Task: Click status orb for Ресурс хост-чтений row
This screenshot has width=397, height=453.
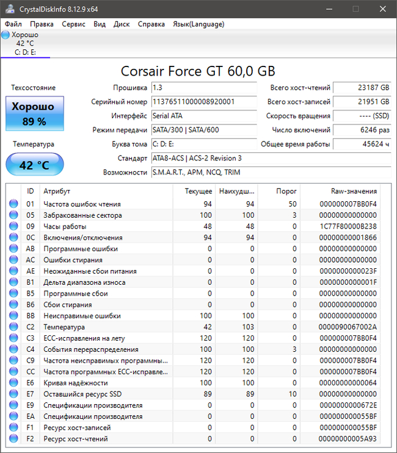Action: [x=13, y=438]
